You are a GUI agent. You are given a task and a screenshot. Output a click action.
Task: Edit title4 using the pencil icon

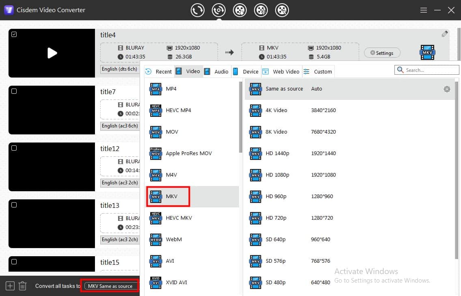(444, 34)
